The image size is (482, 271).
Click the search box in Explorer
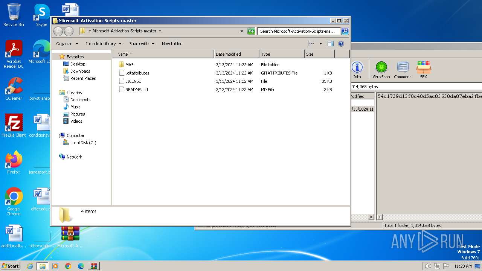pyautogui.click(x=299, y=31)
